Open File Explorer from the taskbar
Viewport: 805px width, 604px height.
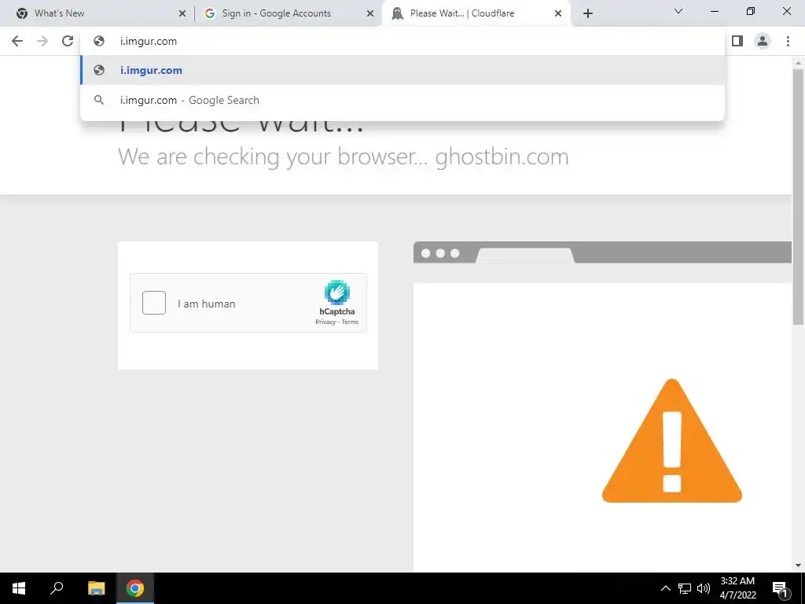coord(96,588)
